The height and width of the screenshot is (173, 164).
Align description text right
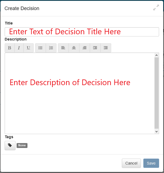click(x=85, y=48)
